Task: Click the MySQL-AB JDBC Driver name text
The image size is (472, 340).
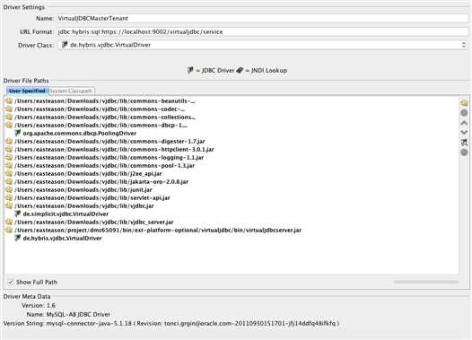Action: (x=78, y=314)
